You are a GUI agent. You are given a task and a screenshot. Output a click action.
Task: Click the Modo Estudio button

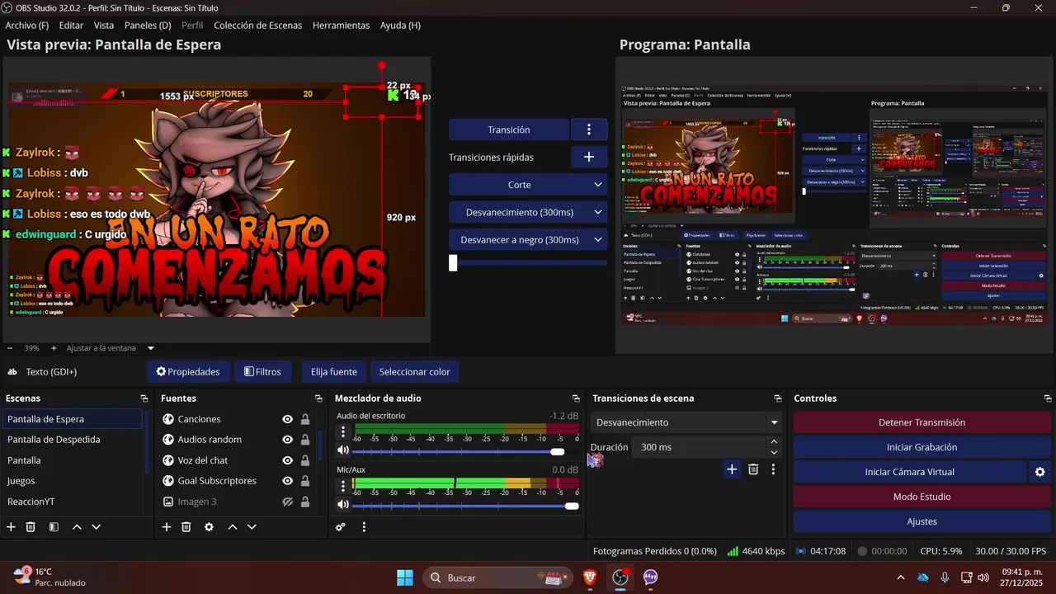[x=922, y=497]
